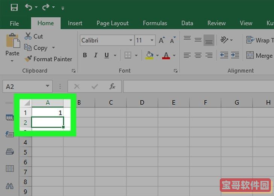Center text horizontally
The width and height of the screenshot is (274, 196).
[198, 55]
